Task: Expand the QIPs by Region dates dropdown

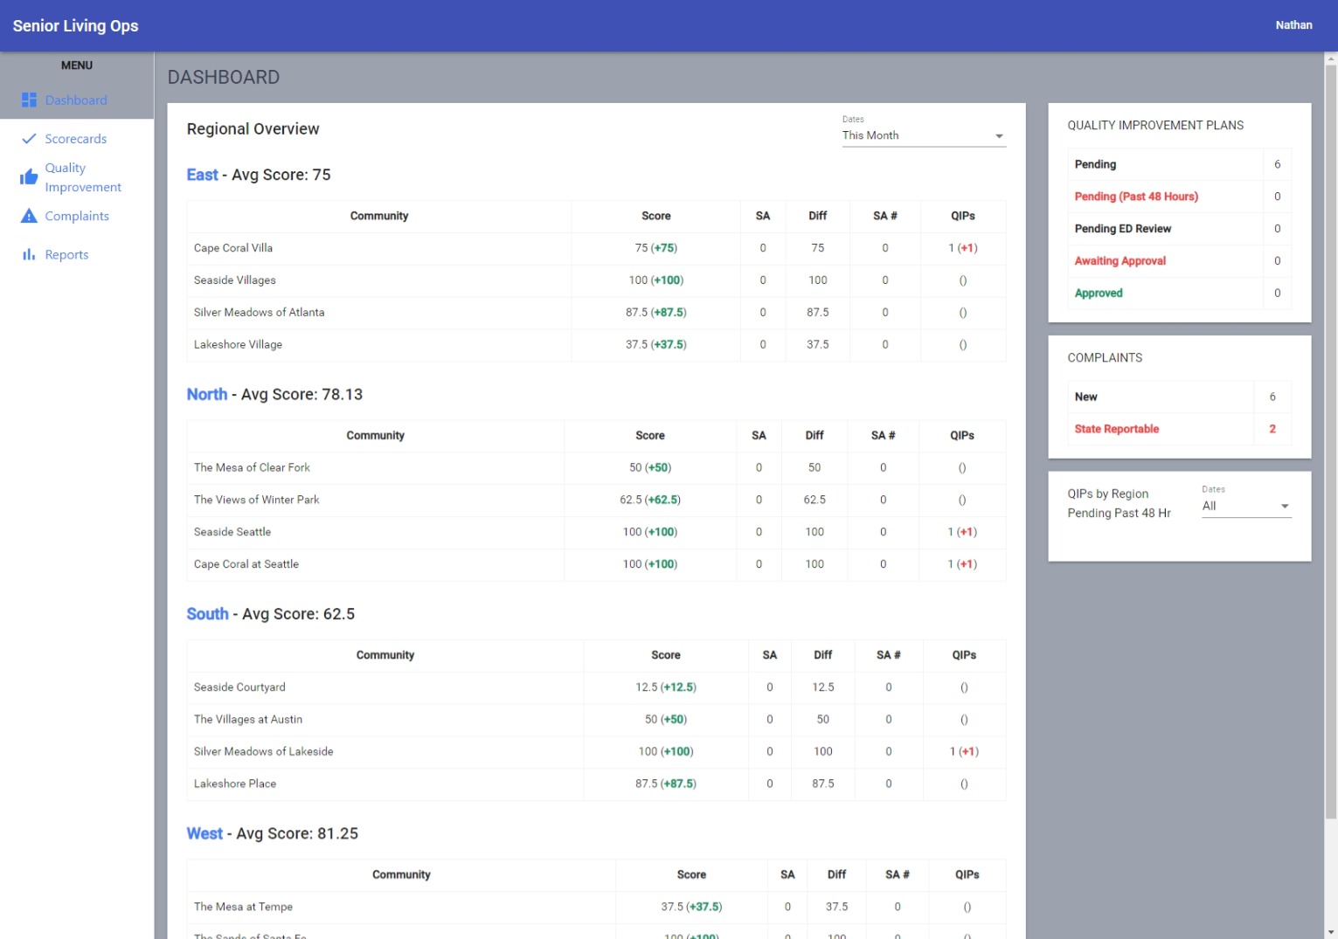Action: [x=1244, y=506]
